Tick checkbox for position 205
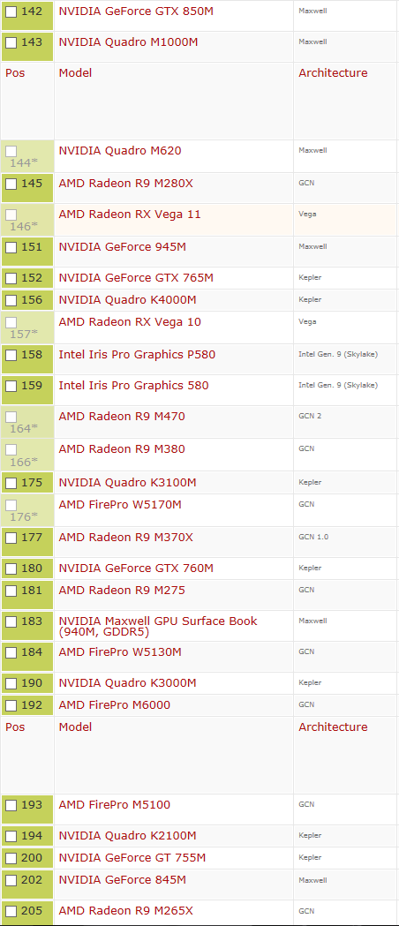This screenshot has width=399, height=926. (x=11, y=911)
